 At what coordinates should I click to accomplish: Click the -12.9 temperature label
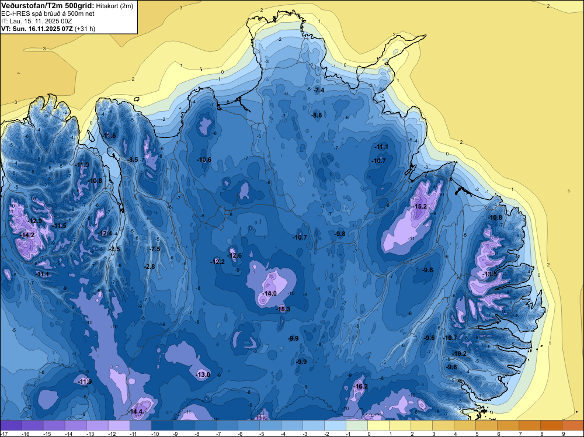35,221
